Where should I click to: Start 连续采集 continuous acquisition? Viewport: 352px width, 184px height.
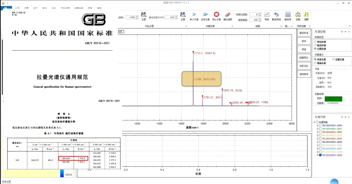(205, 14)
